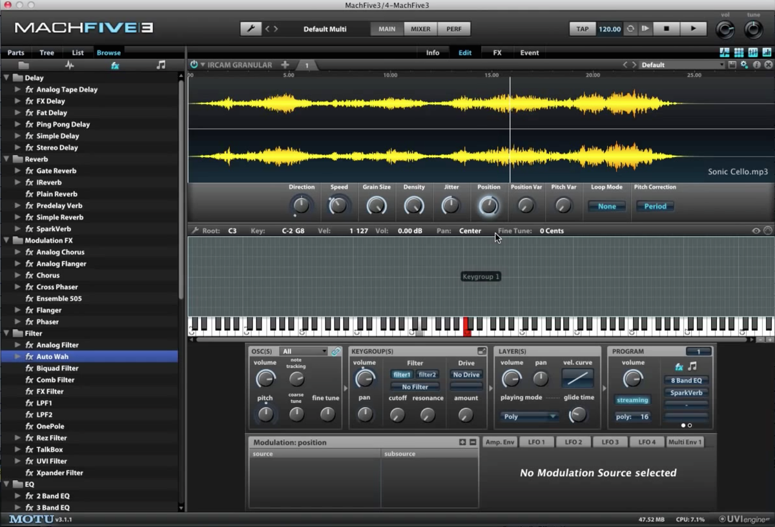Select the program music note icon
775x527 pixels.
click(692, 367)
